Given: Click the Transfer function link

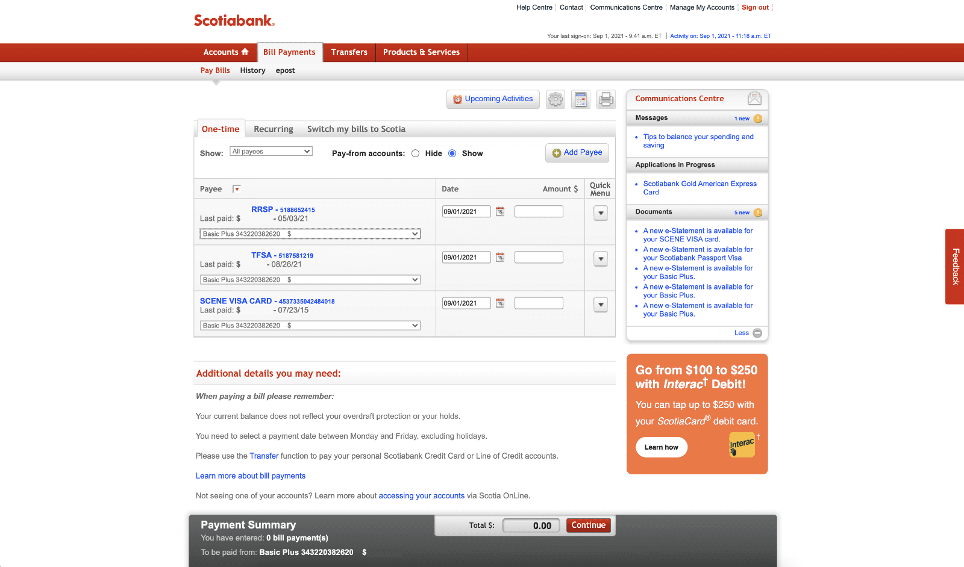Looking at the screenshot, I should (264, 456).
